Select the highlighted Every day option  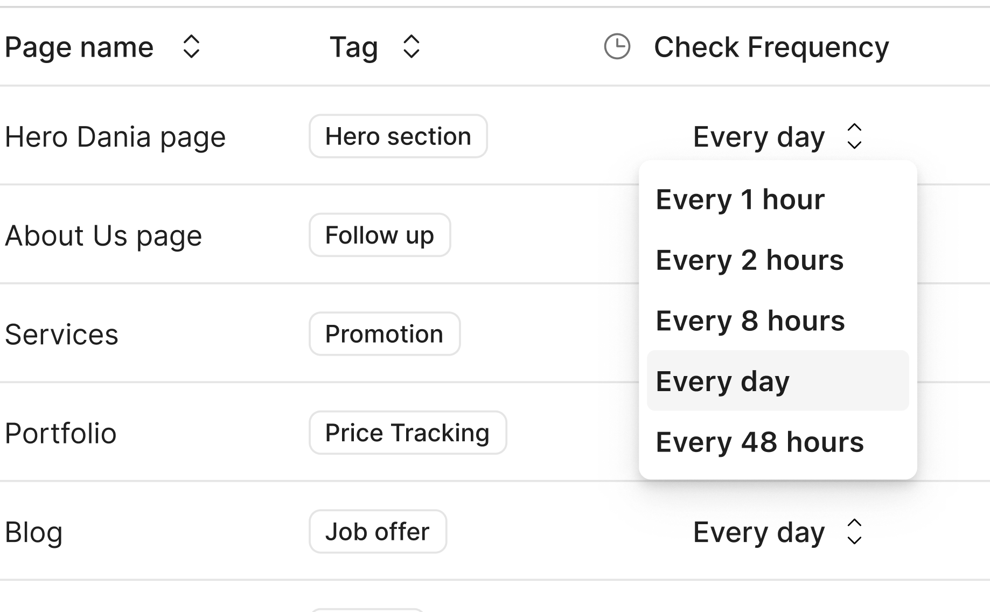pyautogui.click(x=723, y=380)
